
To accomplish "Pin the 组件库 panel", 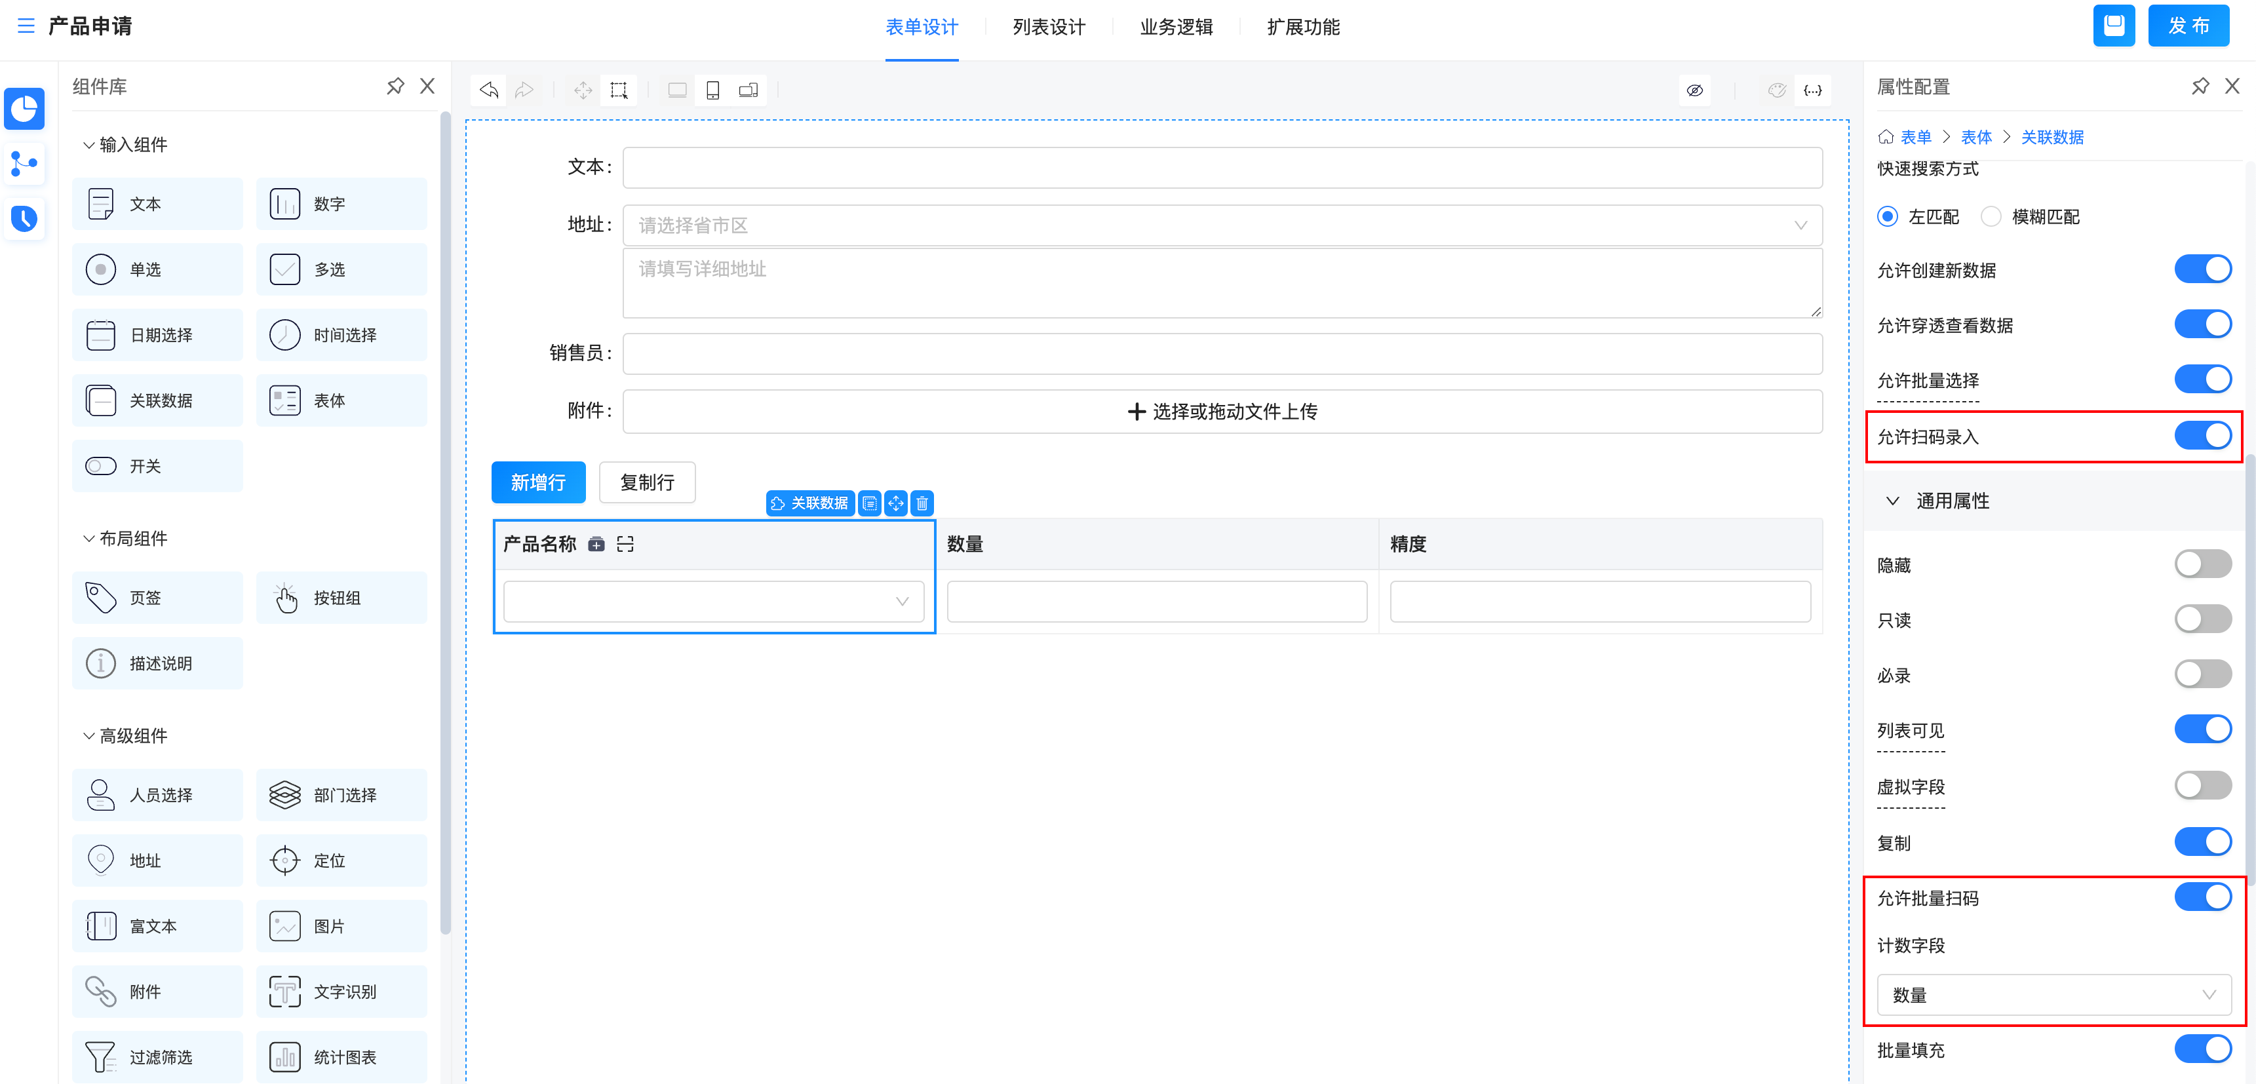I will pos(395,86).
